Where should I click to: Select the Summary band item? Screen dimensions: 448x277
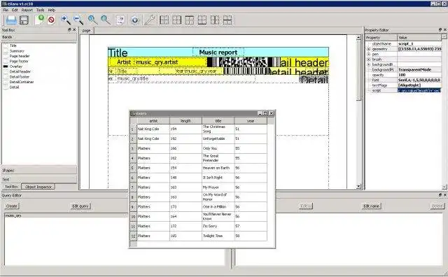coord(17,51)
